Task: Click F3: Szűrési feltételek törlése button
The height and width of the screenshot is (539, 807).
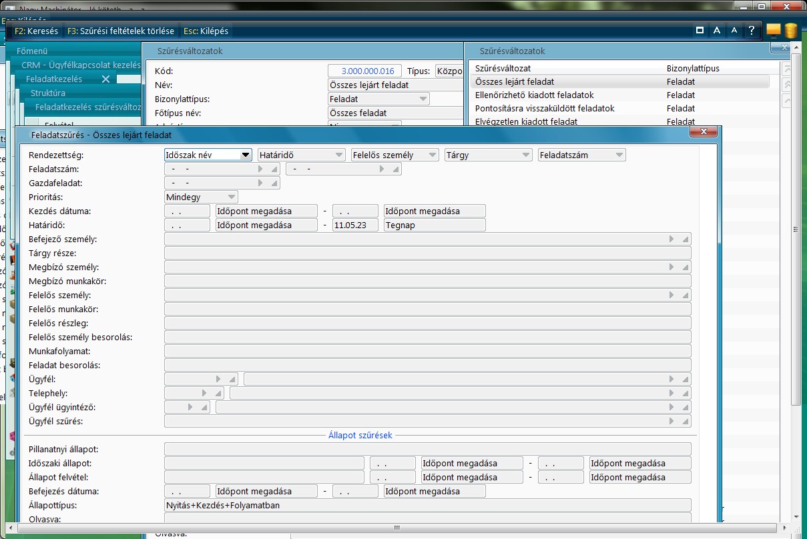Action: click(121, 31)
